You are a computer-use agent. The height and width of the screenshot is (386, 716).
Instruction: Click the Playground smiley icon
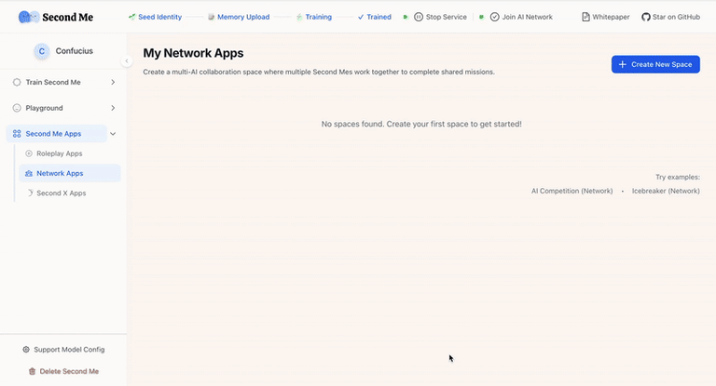pos(17,108)
